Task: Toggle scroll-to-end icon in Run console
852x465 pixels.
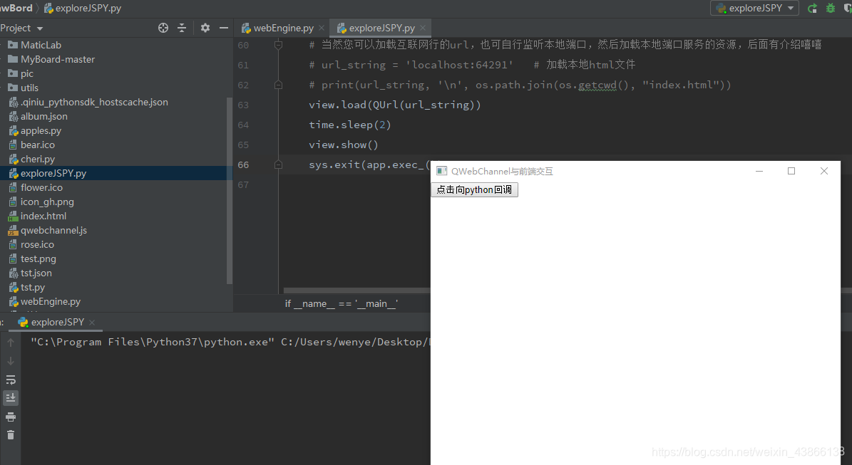Action: [10, 398]
